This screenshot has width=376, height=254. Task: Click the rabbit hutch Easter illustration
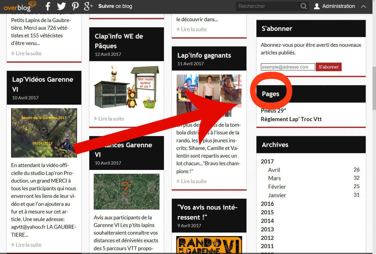point(126,87)
